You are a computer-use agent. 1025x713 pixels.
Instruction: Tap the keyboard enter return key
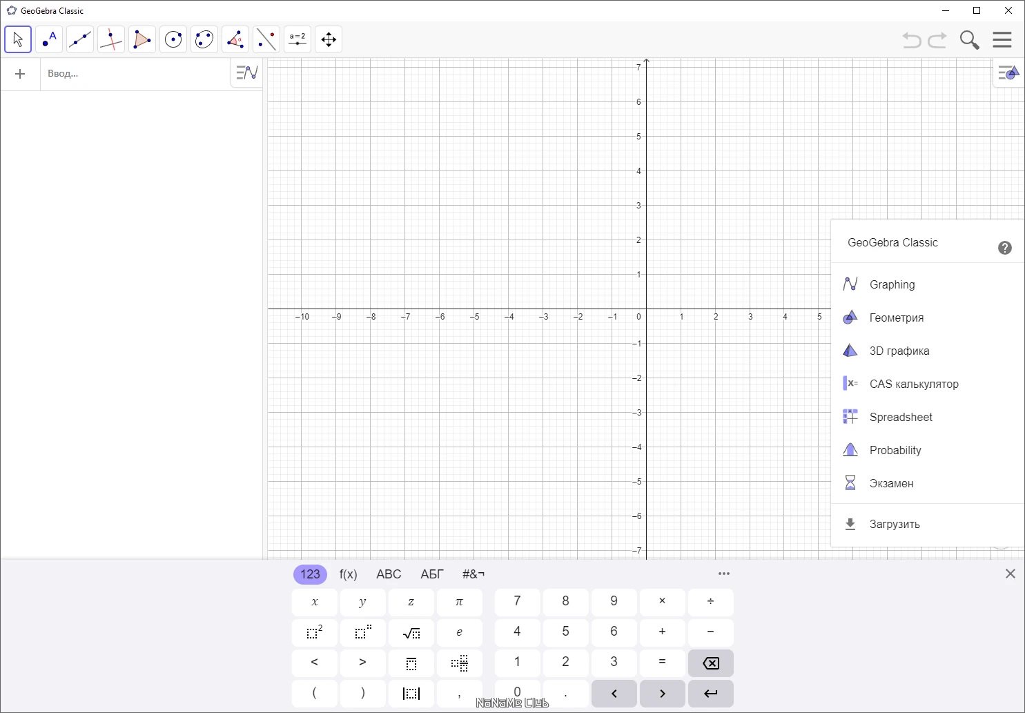pyautogui.click(x=711, y=693)
